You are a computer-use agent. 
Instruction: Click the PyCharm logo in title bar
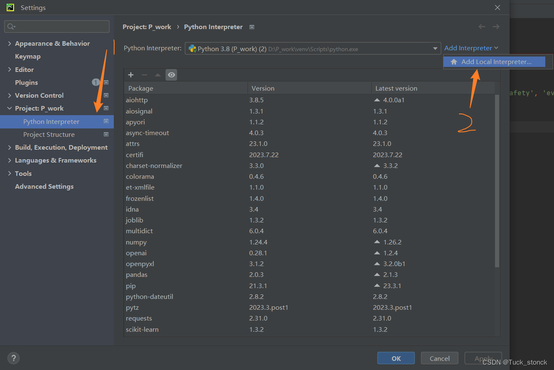click(10, 7)
